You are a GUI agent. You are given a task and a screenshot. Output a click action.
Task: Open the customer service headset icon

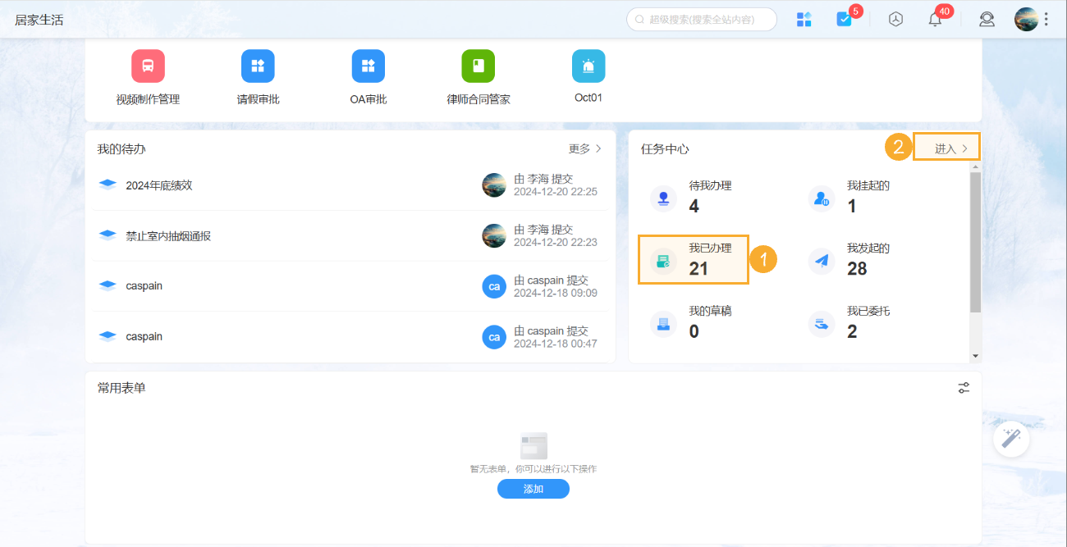pos(987,20)
